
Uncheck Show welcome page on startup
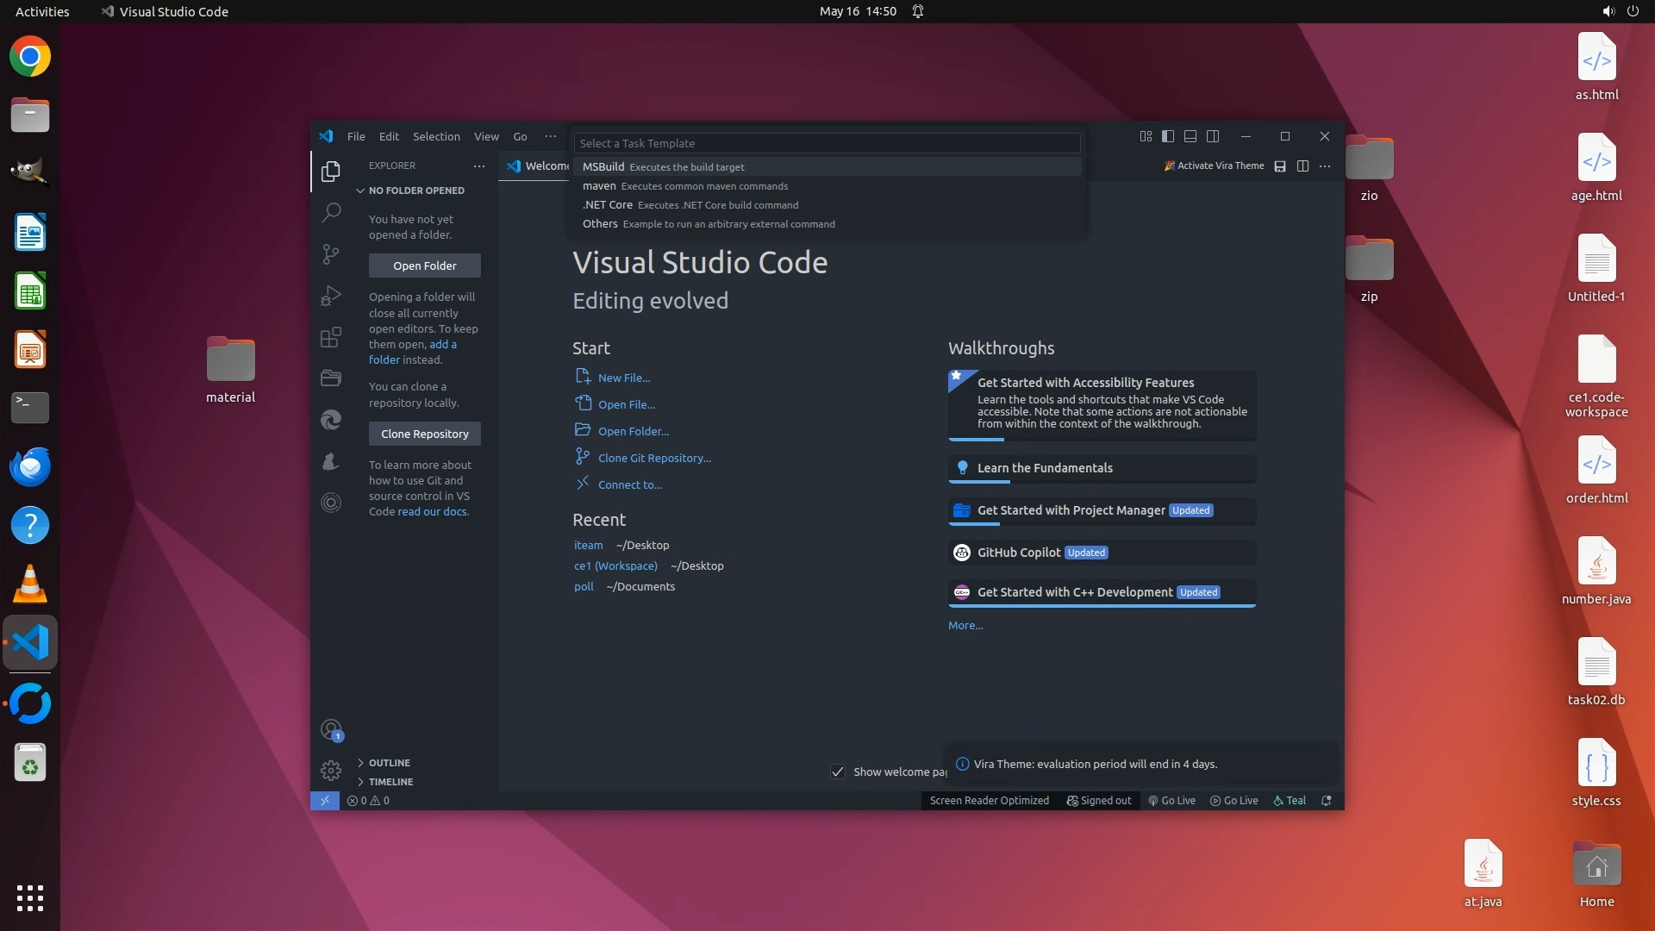[837, 772]
